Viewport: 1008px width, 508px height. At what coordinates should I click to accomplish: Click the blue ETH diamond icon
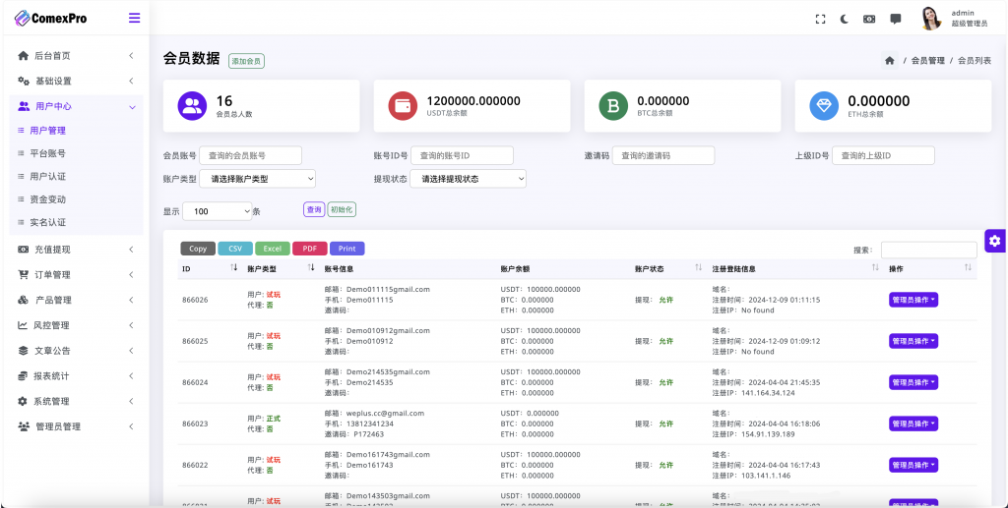point(824,106)
